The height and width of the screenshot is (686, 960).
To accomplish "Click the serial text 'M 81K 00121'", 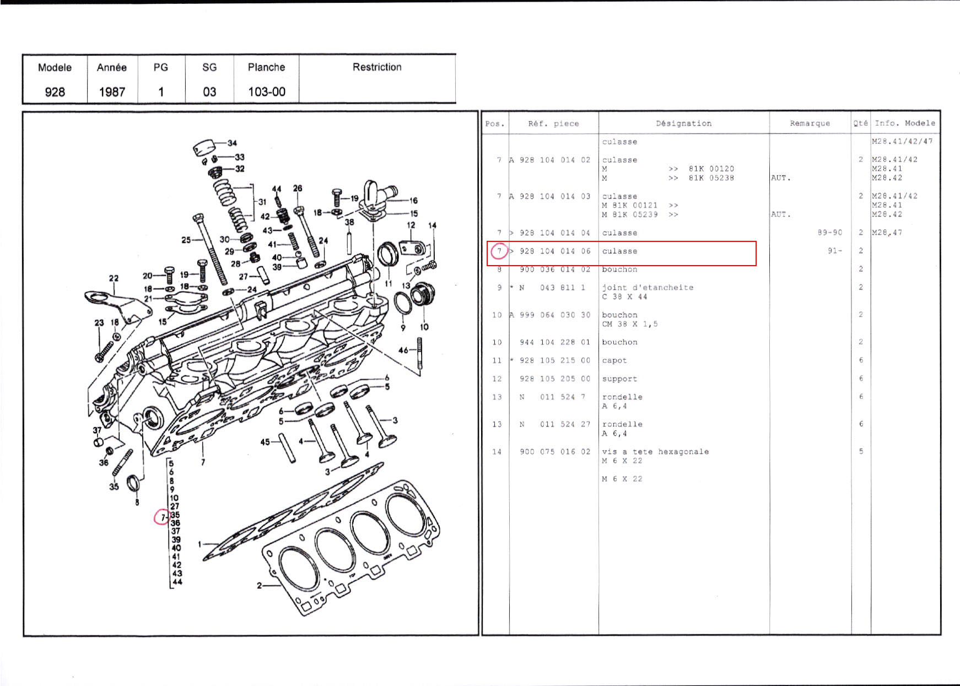I will (x=629, y=205).
